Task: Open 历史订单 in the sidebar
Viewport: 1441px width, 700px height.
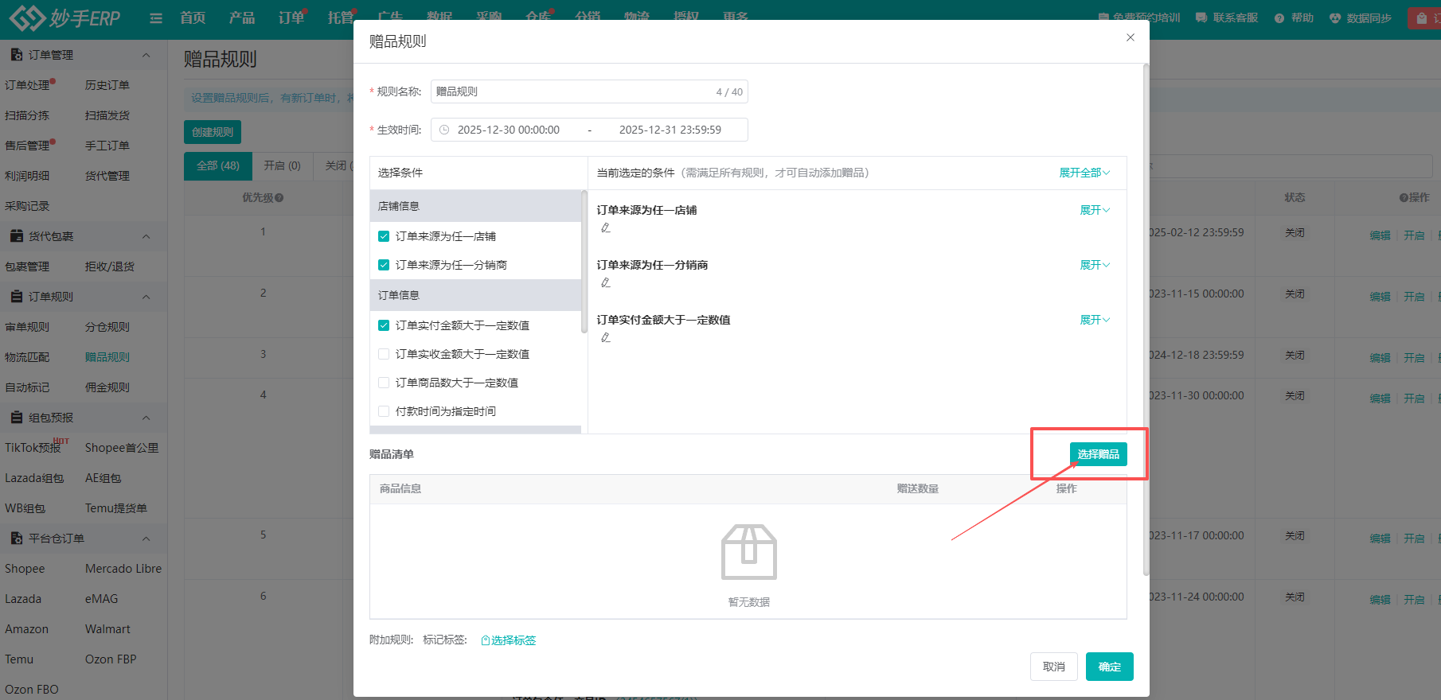Action: click(x=107, y=85)
